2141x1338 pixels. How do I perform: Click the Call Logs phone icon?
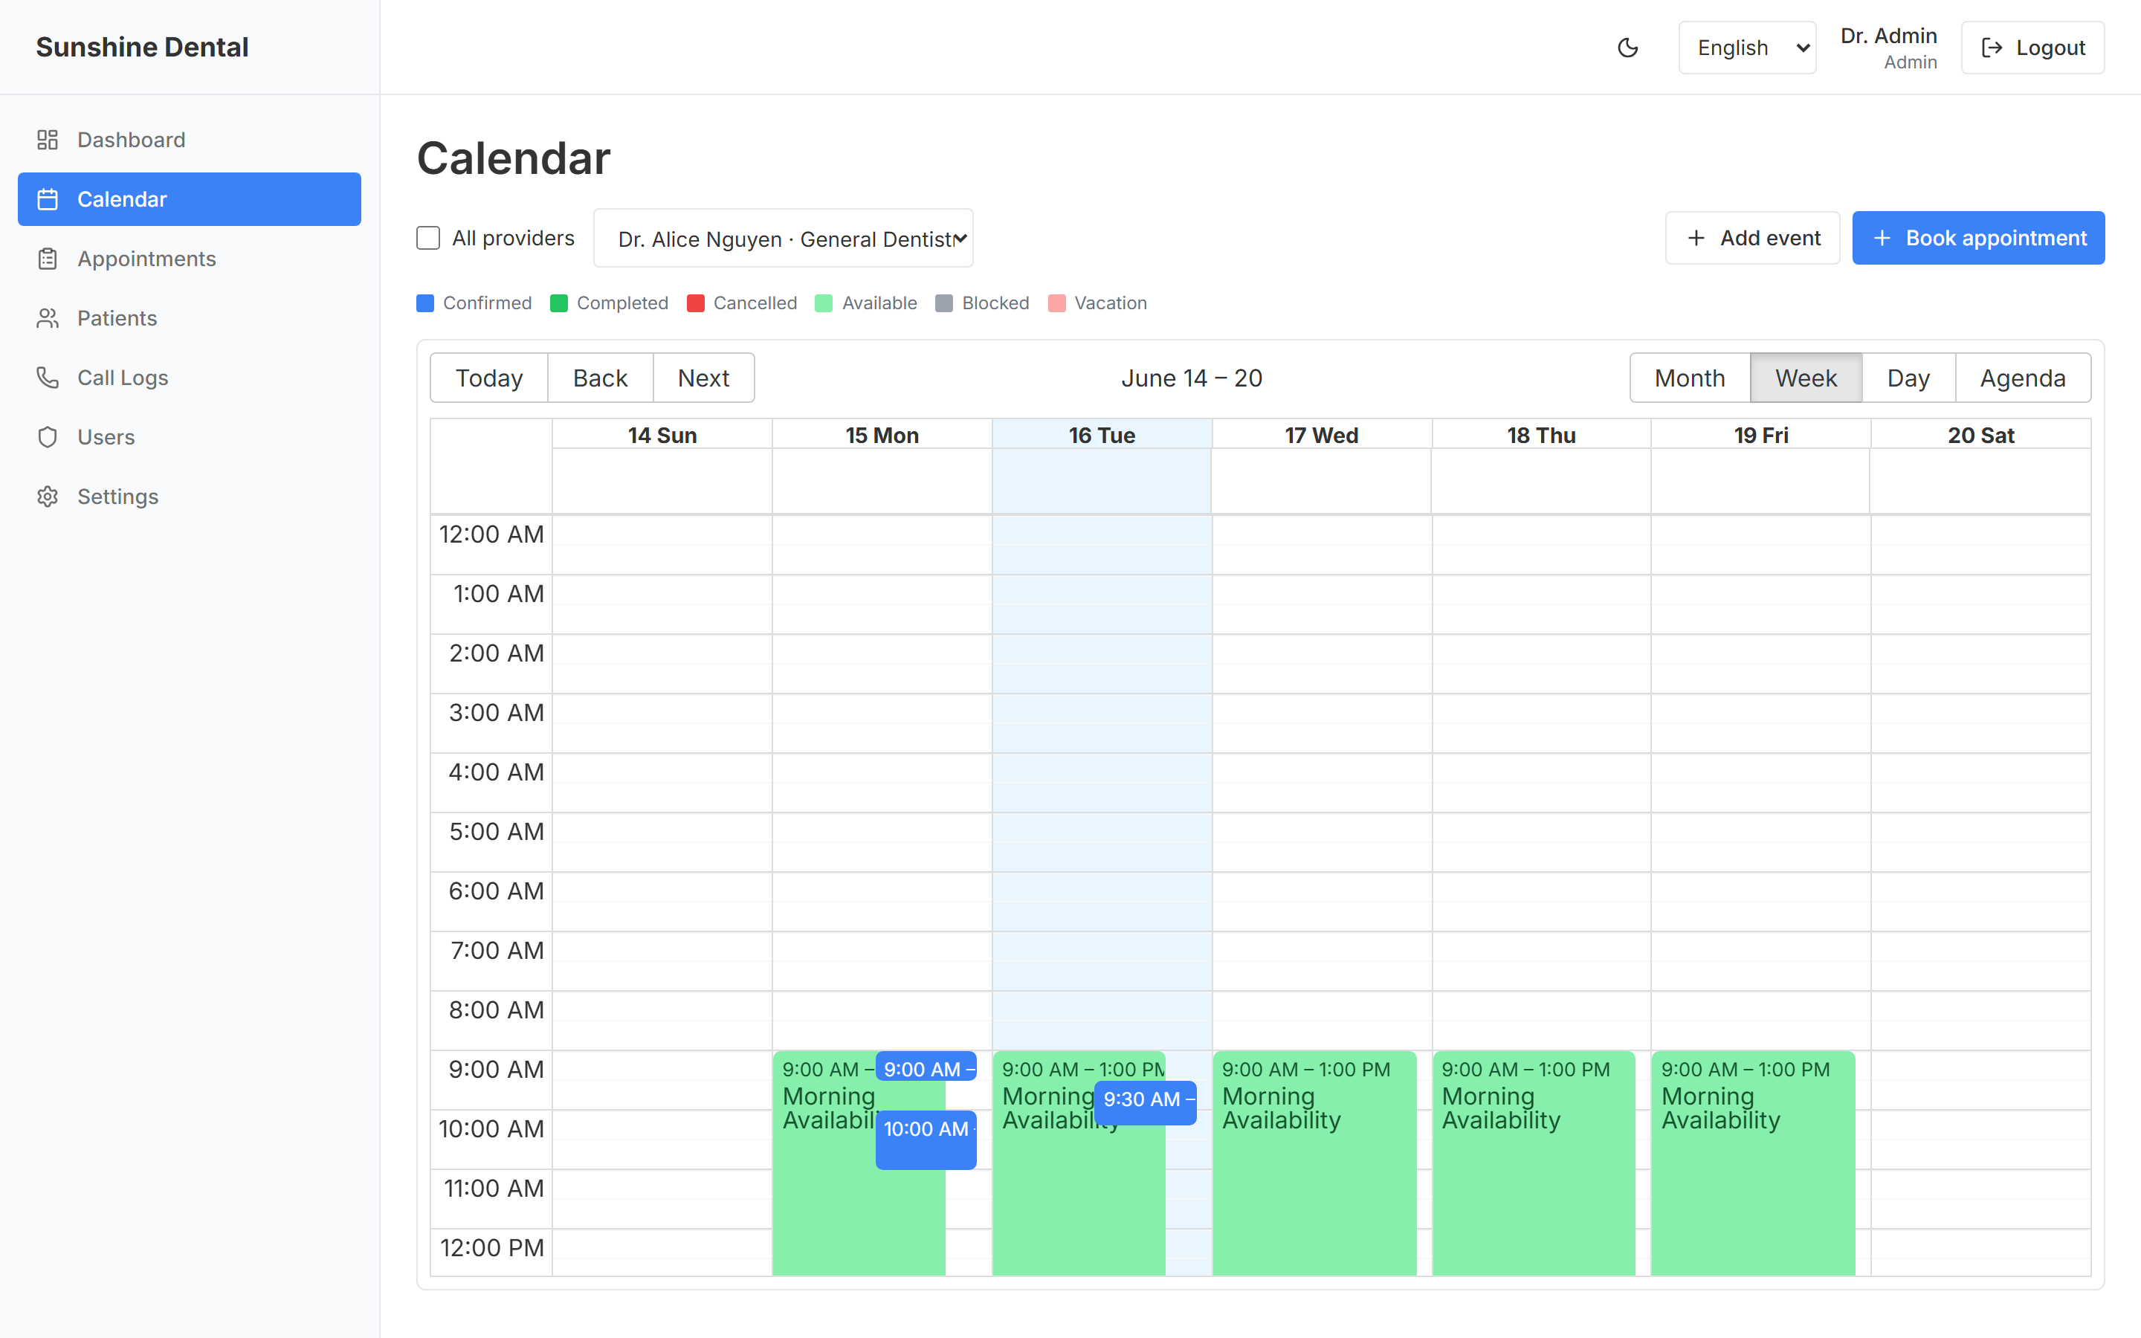pyautogui.click(x=48, y=377)
